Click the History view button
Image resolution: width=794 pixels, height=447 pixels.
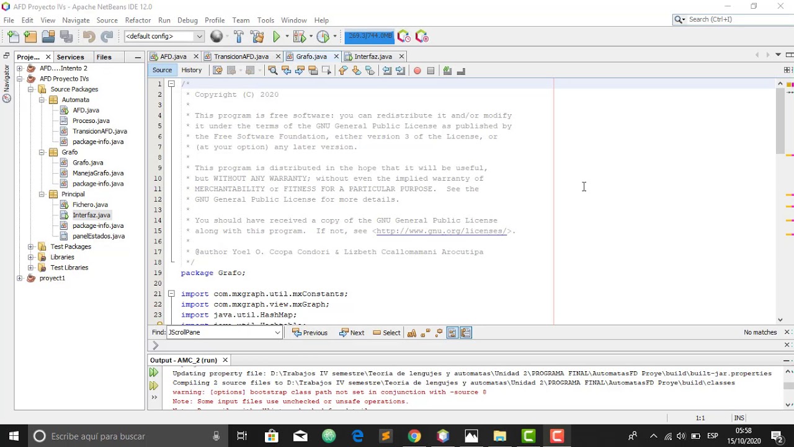point(192,70)
